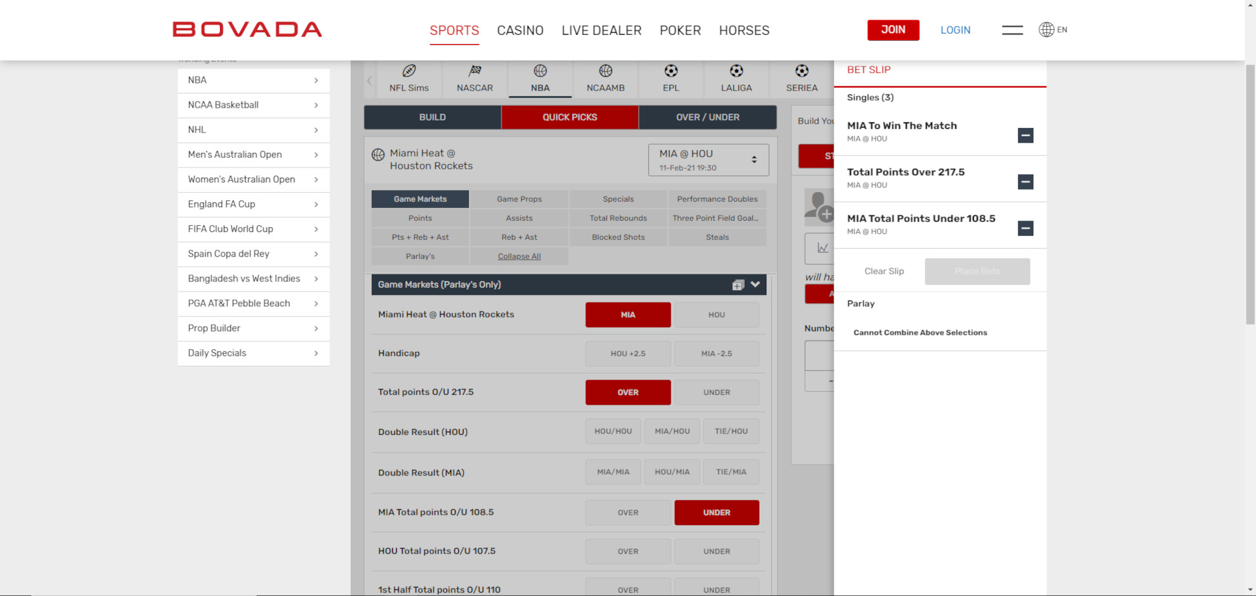Select OVER for HOU Total points 107.5
The image size is (1256, 596).
click(x=628, y=551)
